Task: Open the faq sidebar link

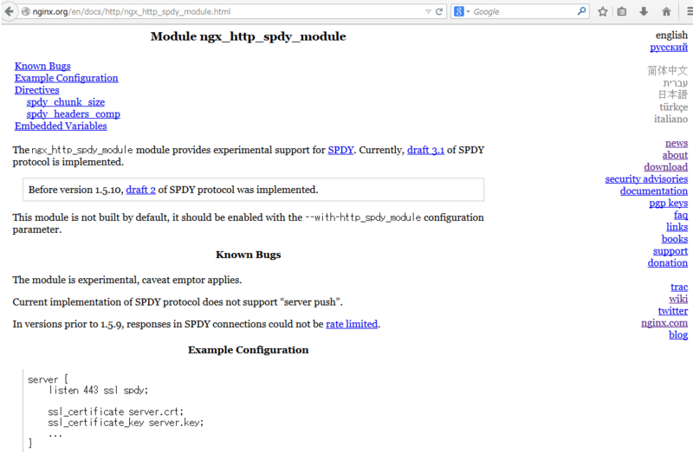Action: pos(681,215)
